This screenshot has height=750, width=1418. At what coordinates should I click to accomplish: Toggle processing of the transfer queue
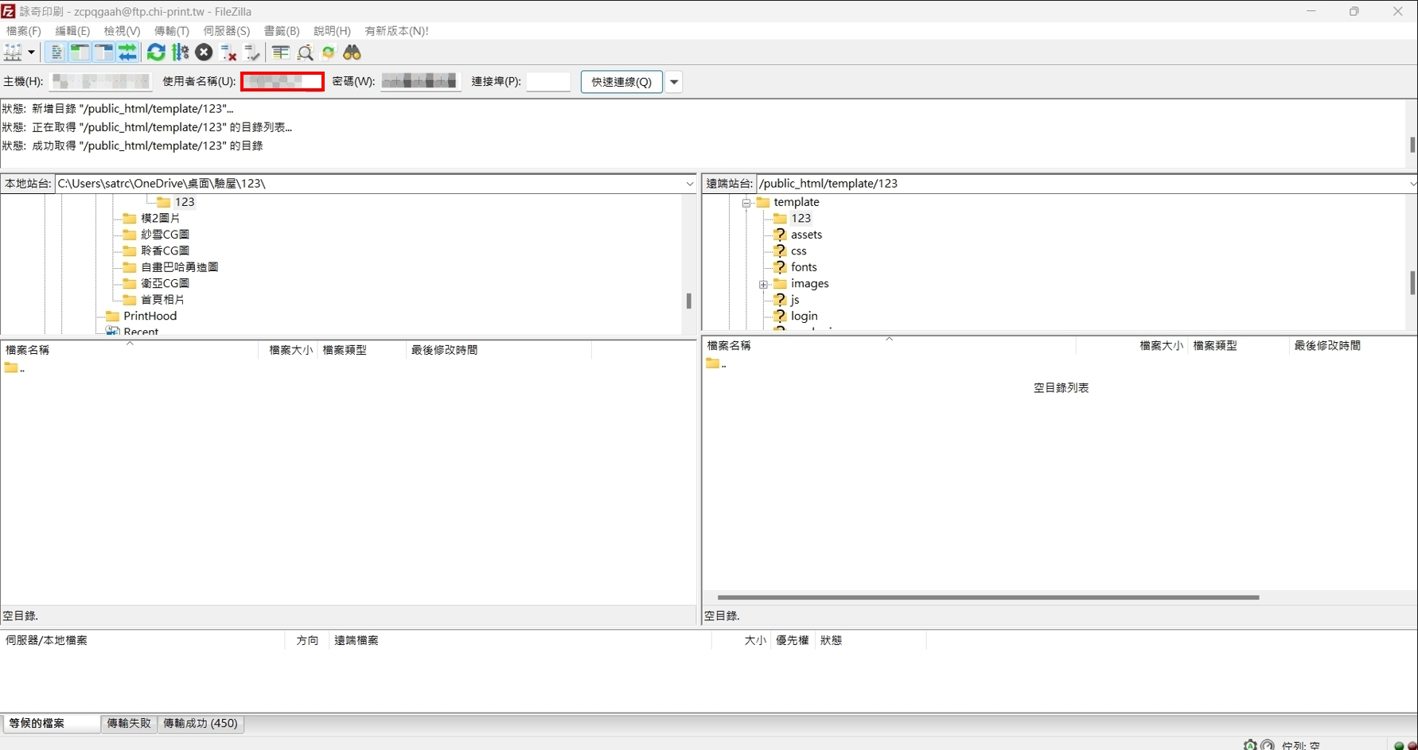[x=181, y=52]
